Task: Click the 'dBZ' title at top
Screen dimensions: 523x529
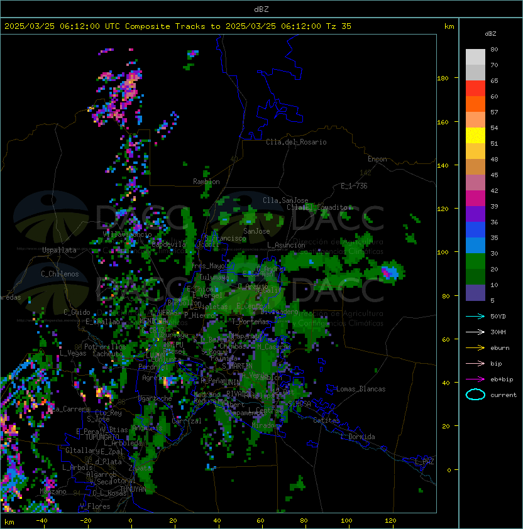Action: 261,9
